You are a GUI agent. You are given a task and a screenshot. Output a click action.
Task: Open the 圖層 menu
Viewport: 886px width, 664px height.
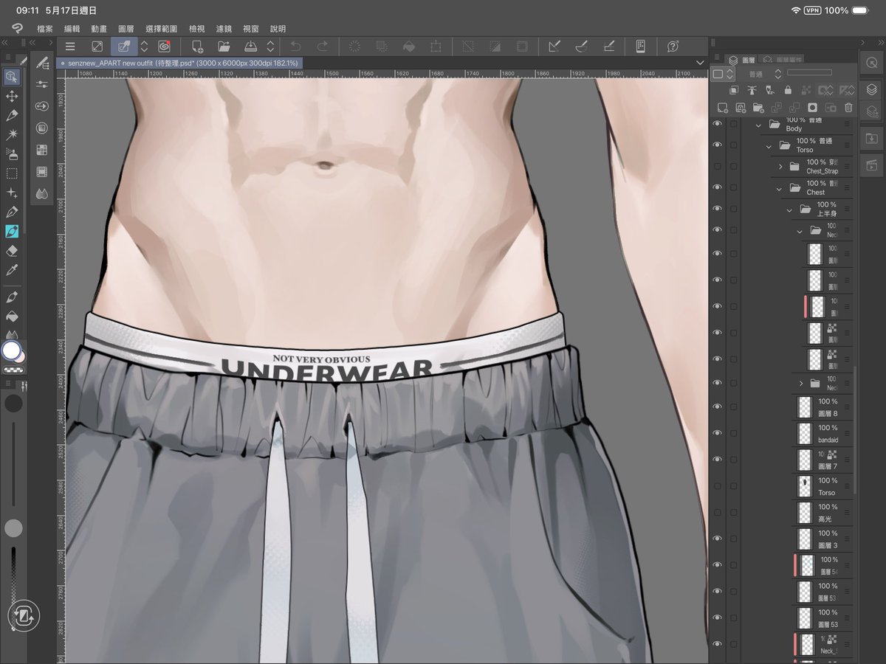[x=127, y=29]
